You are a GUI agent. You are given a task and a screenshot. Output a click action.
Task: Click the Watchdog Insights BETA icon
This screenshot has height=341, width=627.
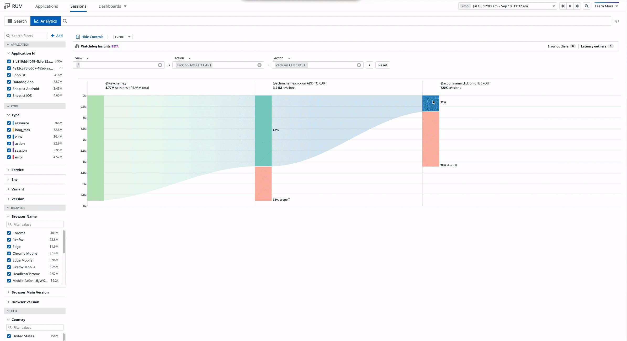[x=77, y=46]
